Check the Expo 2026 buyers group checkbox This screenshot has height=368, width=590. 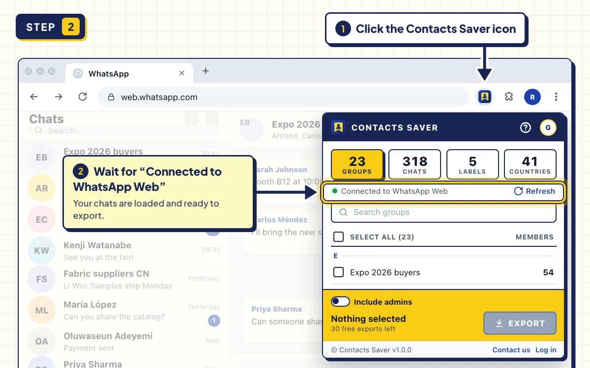338,272
